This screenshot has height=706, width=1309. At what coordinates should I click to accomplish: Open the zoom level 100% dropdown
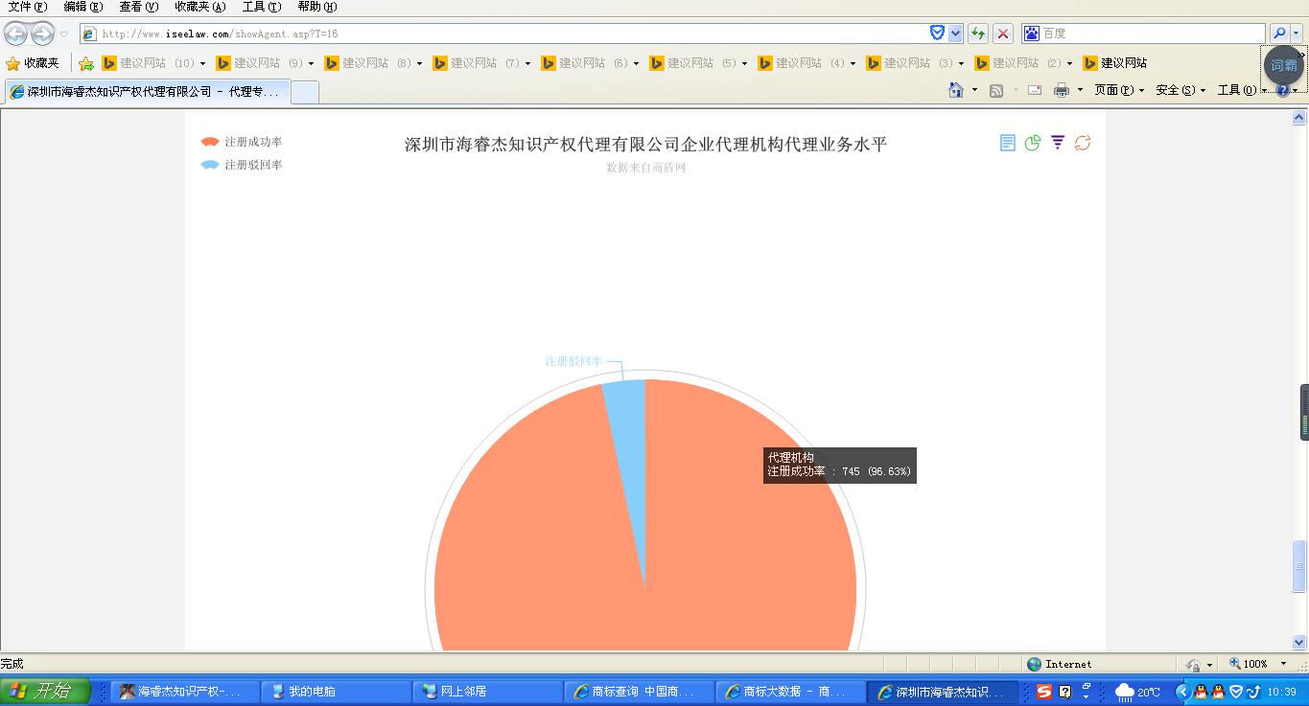tap(1283, 664)
